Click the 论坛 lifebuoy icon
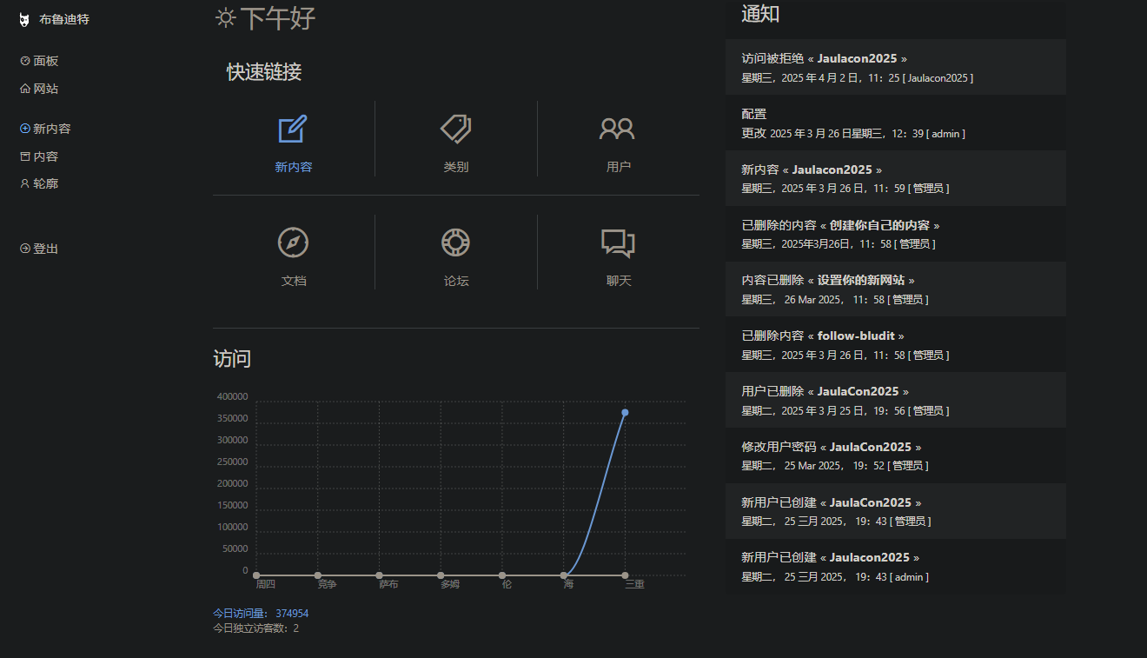 [x=455, y=243]
